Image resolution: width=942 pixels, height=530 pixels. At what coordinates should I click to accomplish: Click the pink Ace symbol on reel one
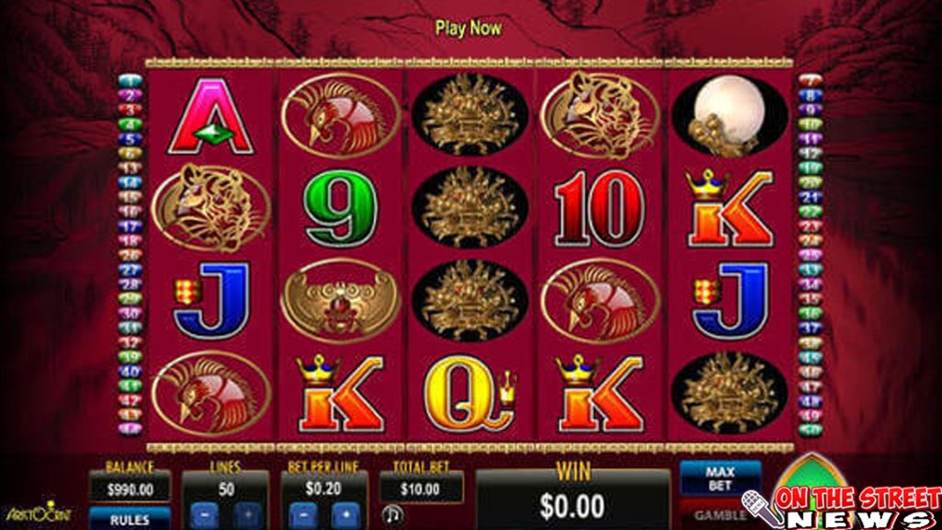tap(211, 116)
